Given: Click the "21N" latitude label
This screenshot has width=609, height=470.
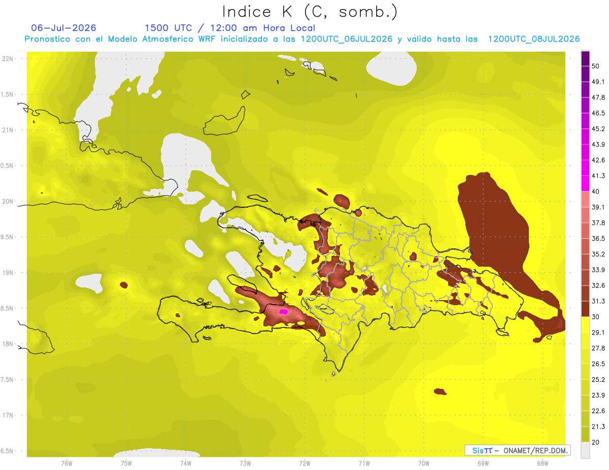Looking at the screenshot, I should pos(8,130).
